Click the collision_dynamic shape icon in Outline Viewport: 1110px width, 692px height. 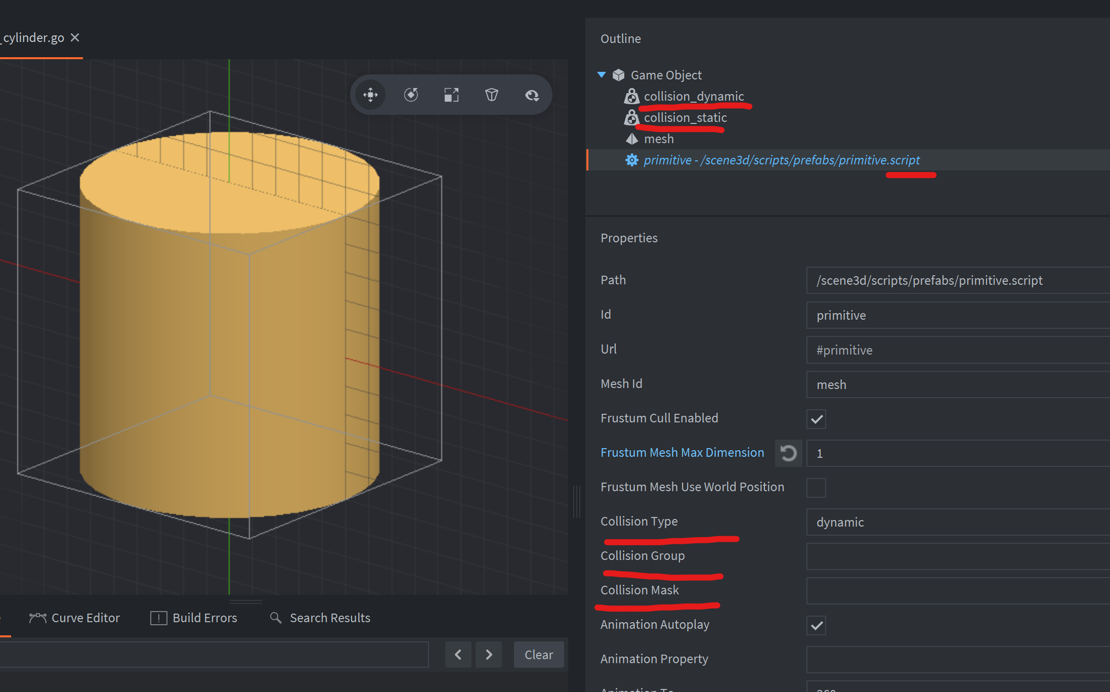coord(631,96)
